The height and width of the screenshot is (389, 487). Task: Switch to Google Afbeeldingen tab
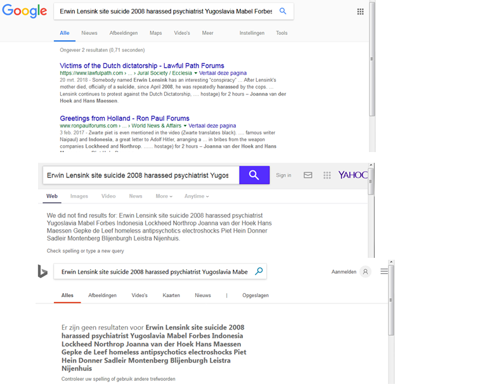point(124,33)
